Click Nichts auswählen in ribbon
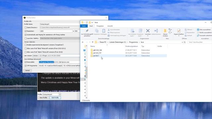Image resolution: width=212 pixels, height=119 pixels. [x=204, y=32]
